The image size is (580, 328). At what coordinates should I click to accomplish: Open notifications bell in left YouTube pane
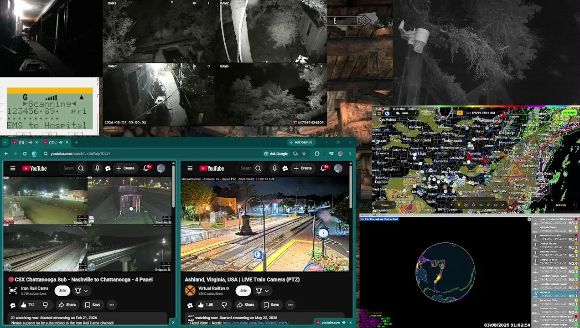coord(146,169)
